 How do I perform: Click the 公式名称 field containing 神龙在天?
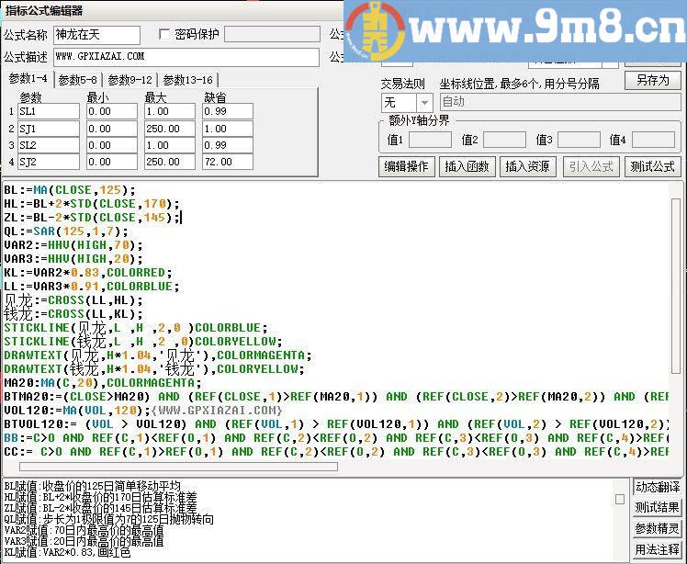click(x=96, y=35)
